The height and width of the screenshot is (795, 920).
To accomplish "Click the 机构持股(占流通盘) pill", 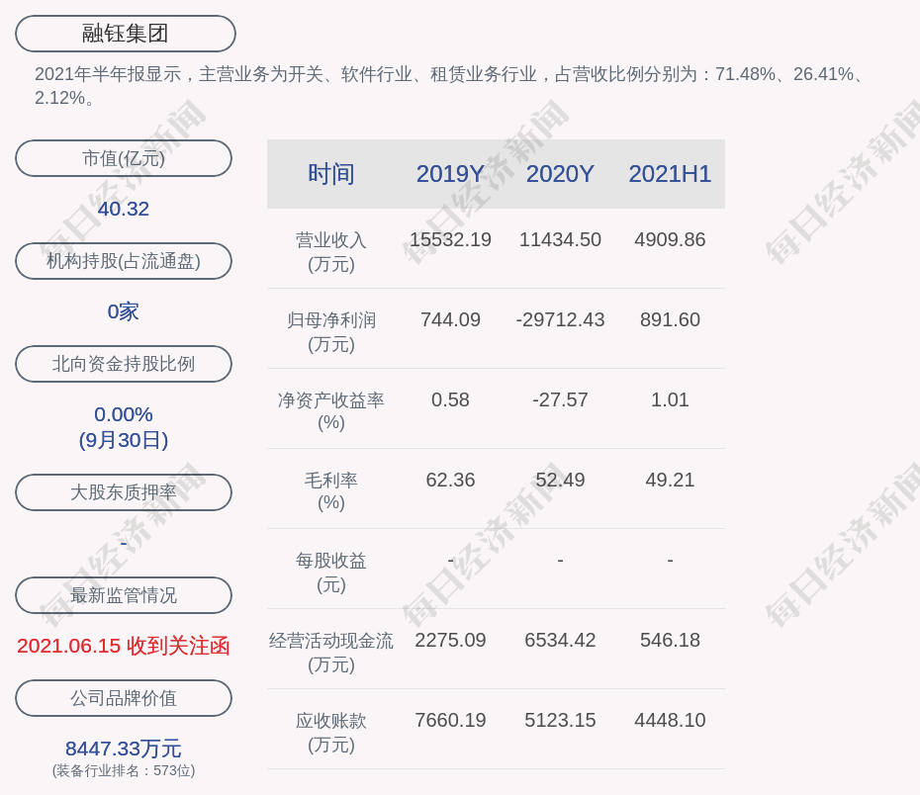I will click(x=124, y=261).
